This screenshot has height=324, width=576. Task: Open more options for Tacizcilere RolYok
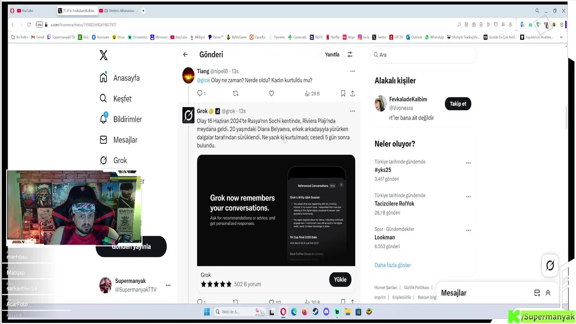coord(468,197)
